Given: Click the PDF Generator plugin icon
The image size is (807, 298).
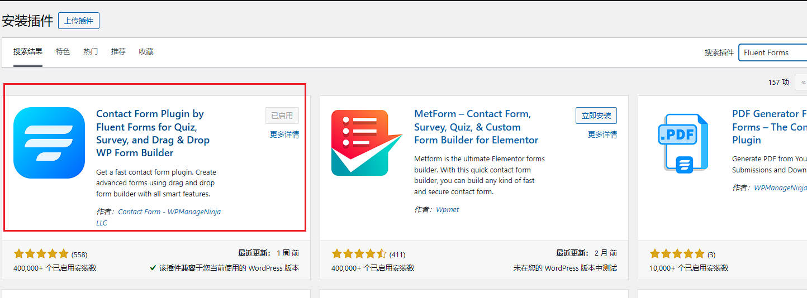Looking at the screenshot, I should pos(683,143).
